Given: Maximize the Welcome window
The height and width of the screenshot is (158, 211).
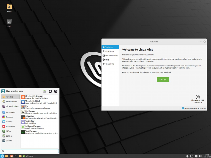Looking at the screenshot, I should tap(201, 42).
